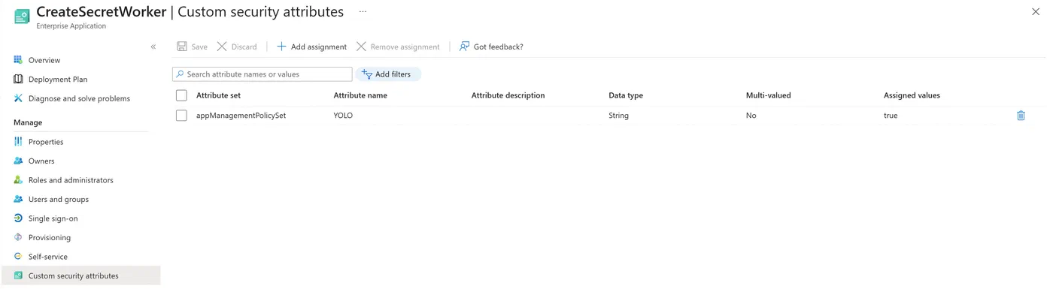This screenshot has height=289, width=1053.
Task: Click the Users and groups icon
Action: [18, 199]
